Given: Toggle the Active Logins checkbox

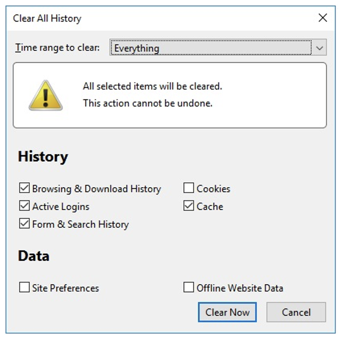Looking at the screenshot, I should 25,206.
